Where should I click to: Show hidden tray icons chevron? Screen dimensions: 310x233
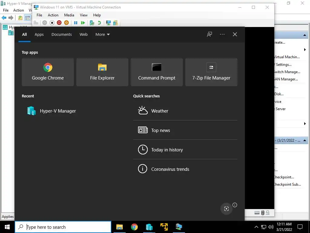pos(256,227)
